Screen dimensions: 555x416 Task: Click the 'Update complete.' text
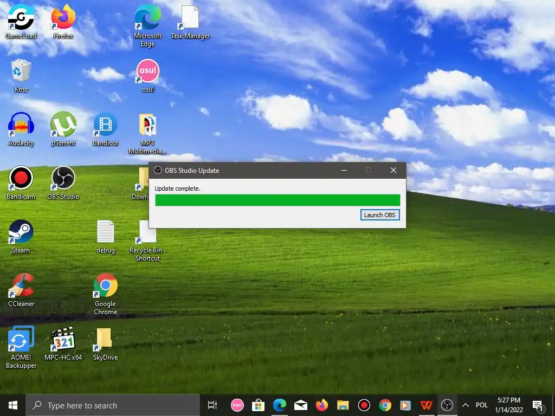(177, 188)
